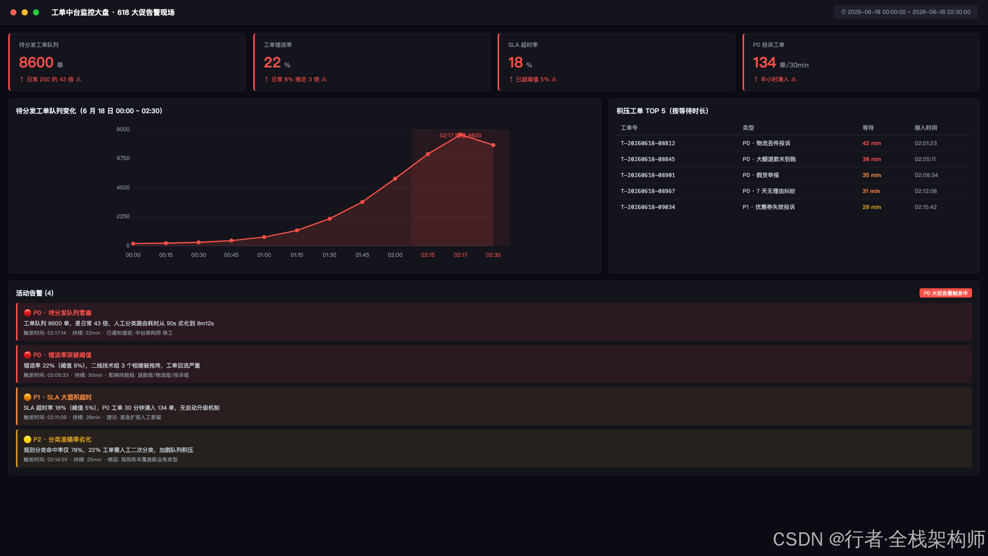Click the P0 · 大额退款未到账 type cell
The image size is (988, 556).
pos(769,160)
